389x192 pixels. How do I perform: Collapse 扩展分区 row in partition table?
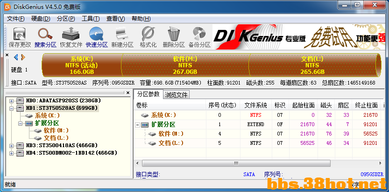point(137,125)
